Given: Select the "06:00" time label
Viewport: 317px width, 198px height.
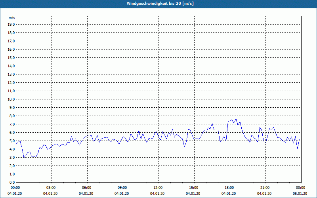Looking at the screenshot, I should coord(87,188).
